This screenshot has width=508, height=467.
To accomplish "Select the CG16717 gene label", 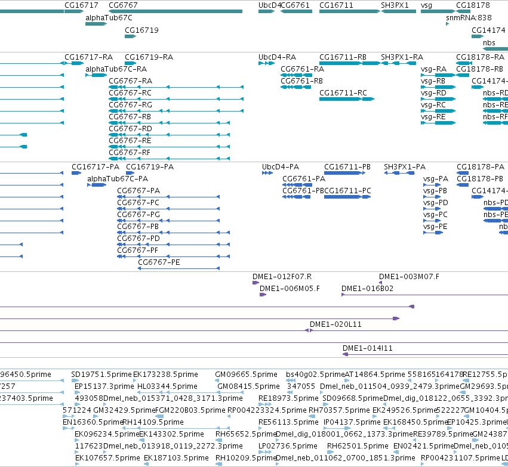I will pos(81,5).
